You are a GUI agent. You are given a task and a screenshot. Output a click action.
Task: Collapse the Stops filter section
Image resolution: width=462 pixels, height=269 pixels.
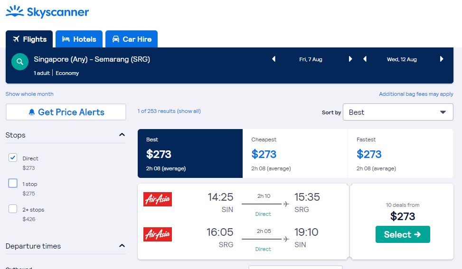122,135
